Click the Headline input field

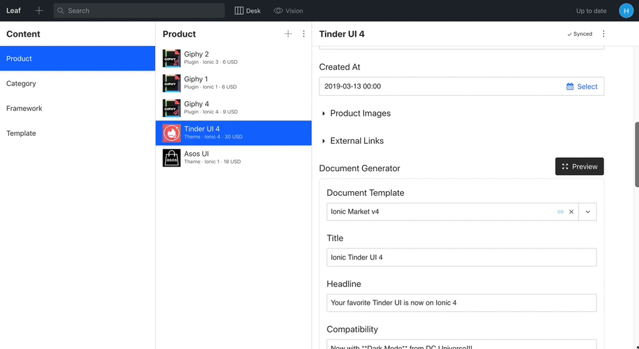pos(461,303)
